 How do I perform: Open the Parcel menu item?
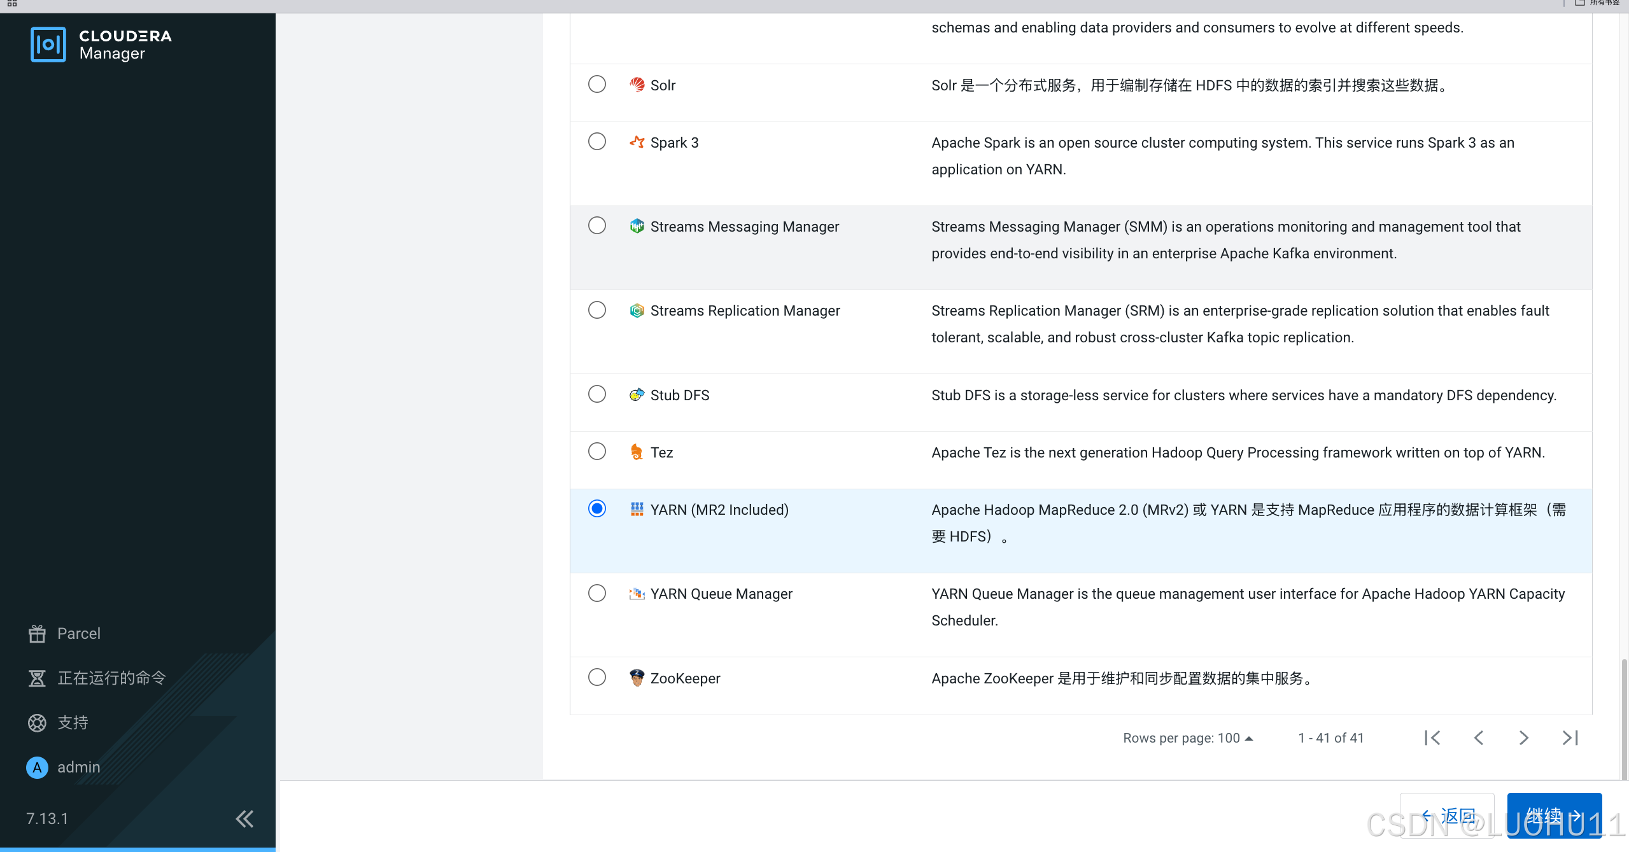point(79,634)
